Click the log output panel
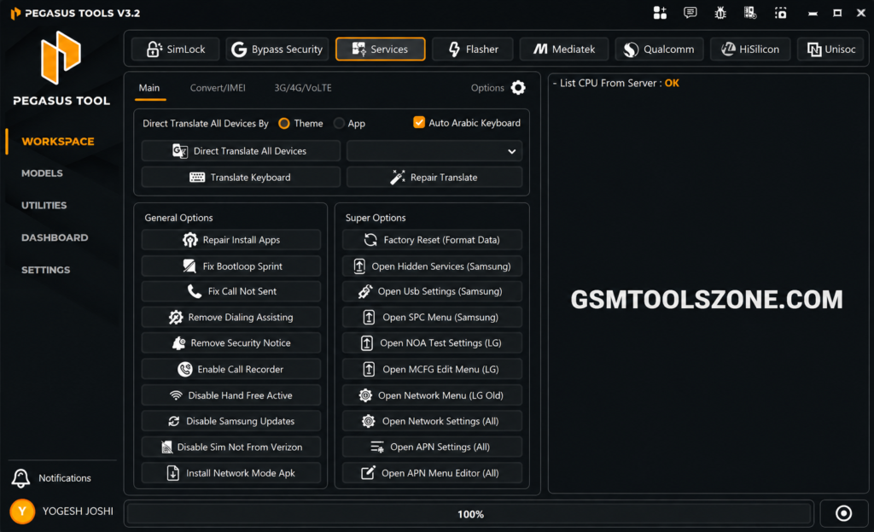This screenshot has width=874, height=532. [708, 284]
